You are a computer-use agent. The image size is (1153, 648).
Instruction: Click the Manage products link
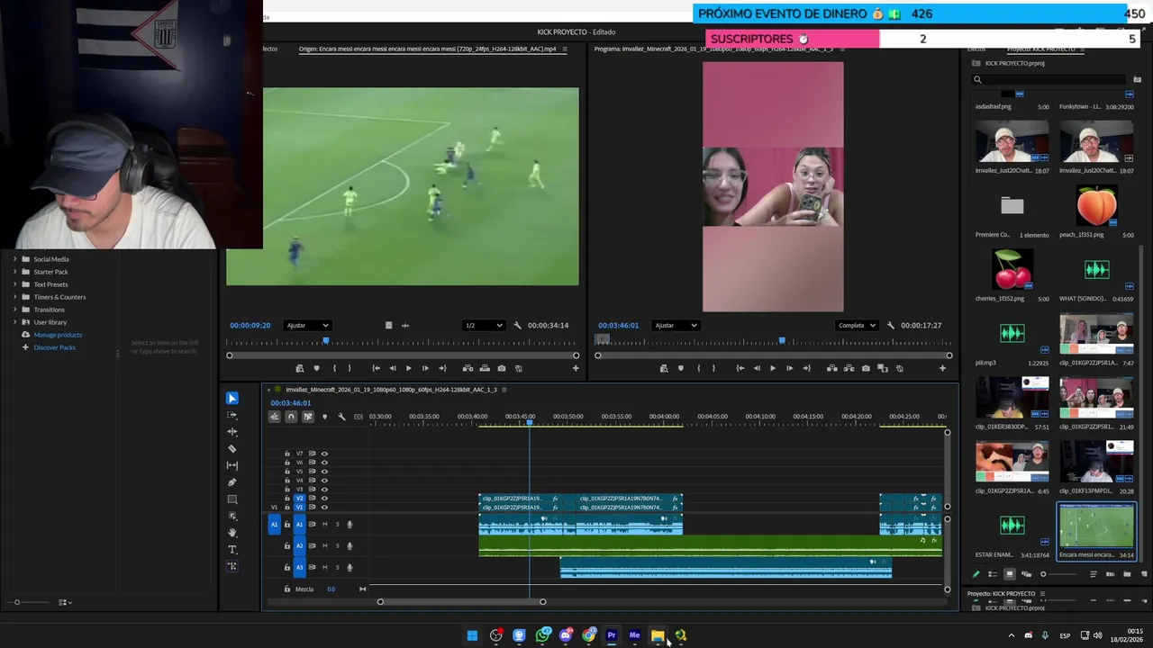pyautogui.click(x=58, y=335)
